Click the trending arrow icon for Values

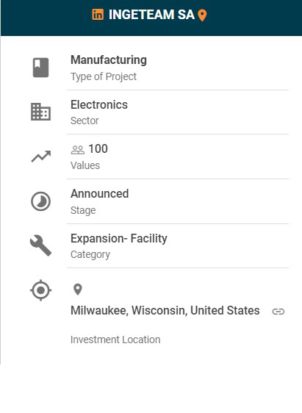coord(41,157)
